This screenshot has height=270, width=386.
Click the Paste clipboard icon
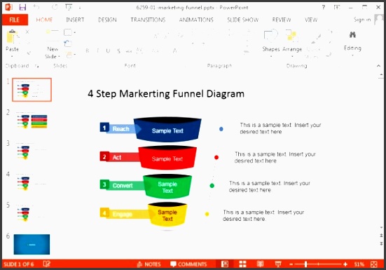click(12, 36)
